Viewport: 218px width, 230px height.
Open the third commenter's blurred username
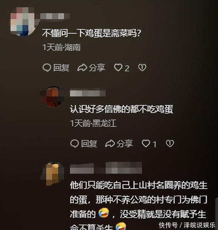(106, 168)
